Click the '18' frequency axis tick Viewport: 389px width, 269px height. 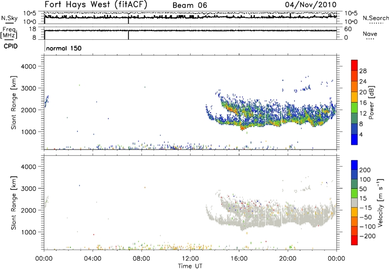pyautogui.click(x=32, y=29)
